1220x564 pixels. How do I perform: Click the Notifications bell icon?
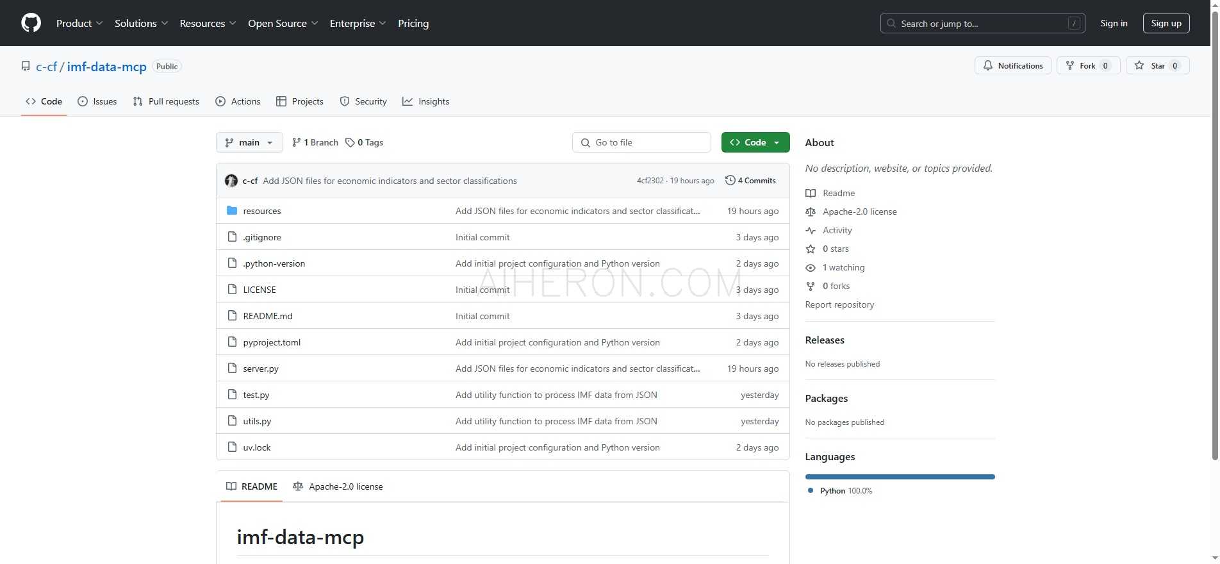pyautogui.click(x=987, y=65)
